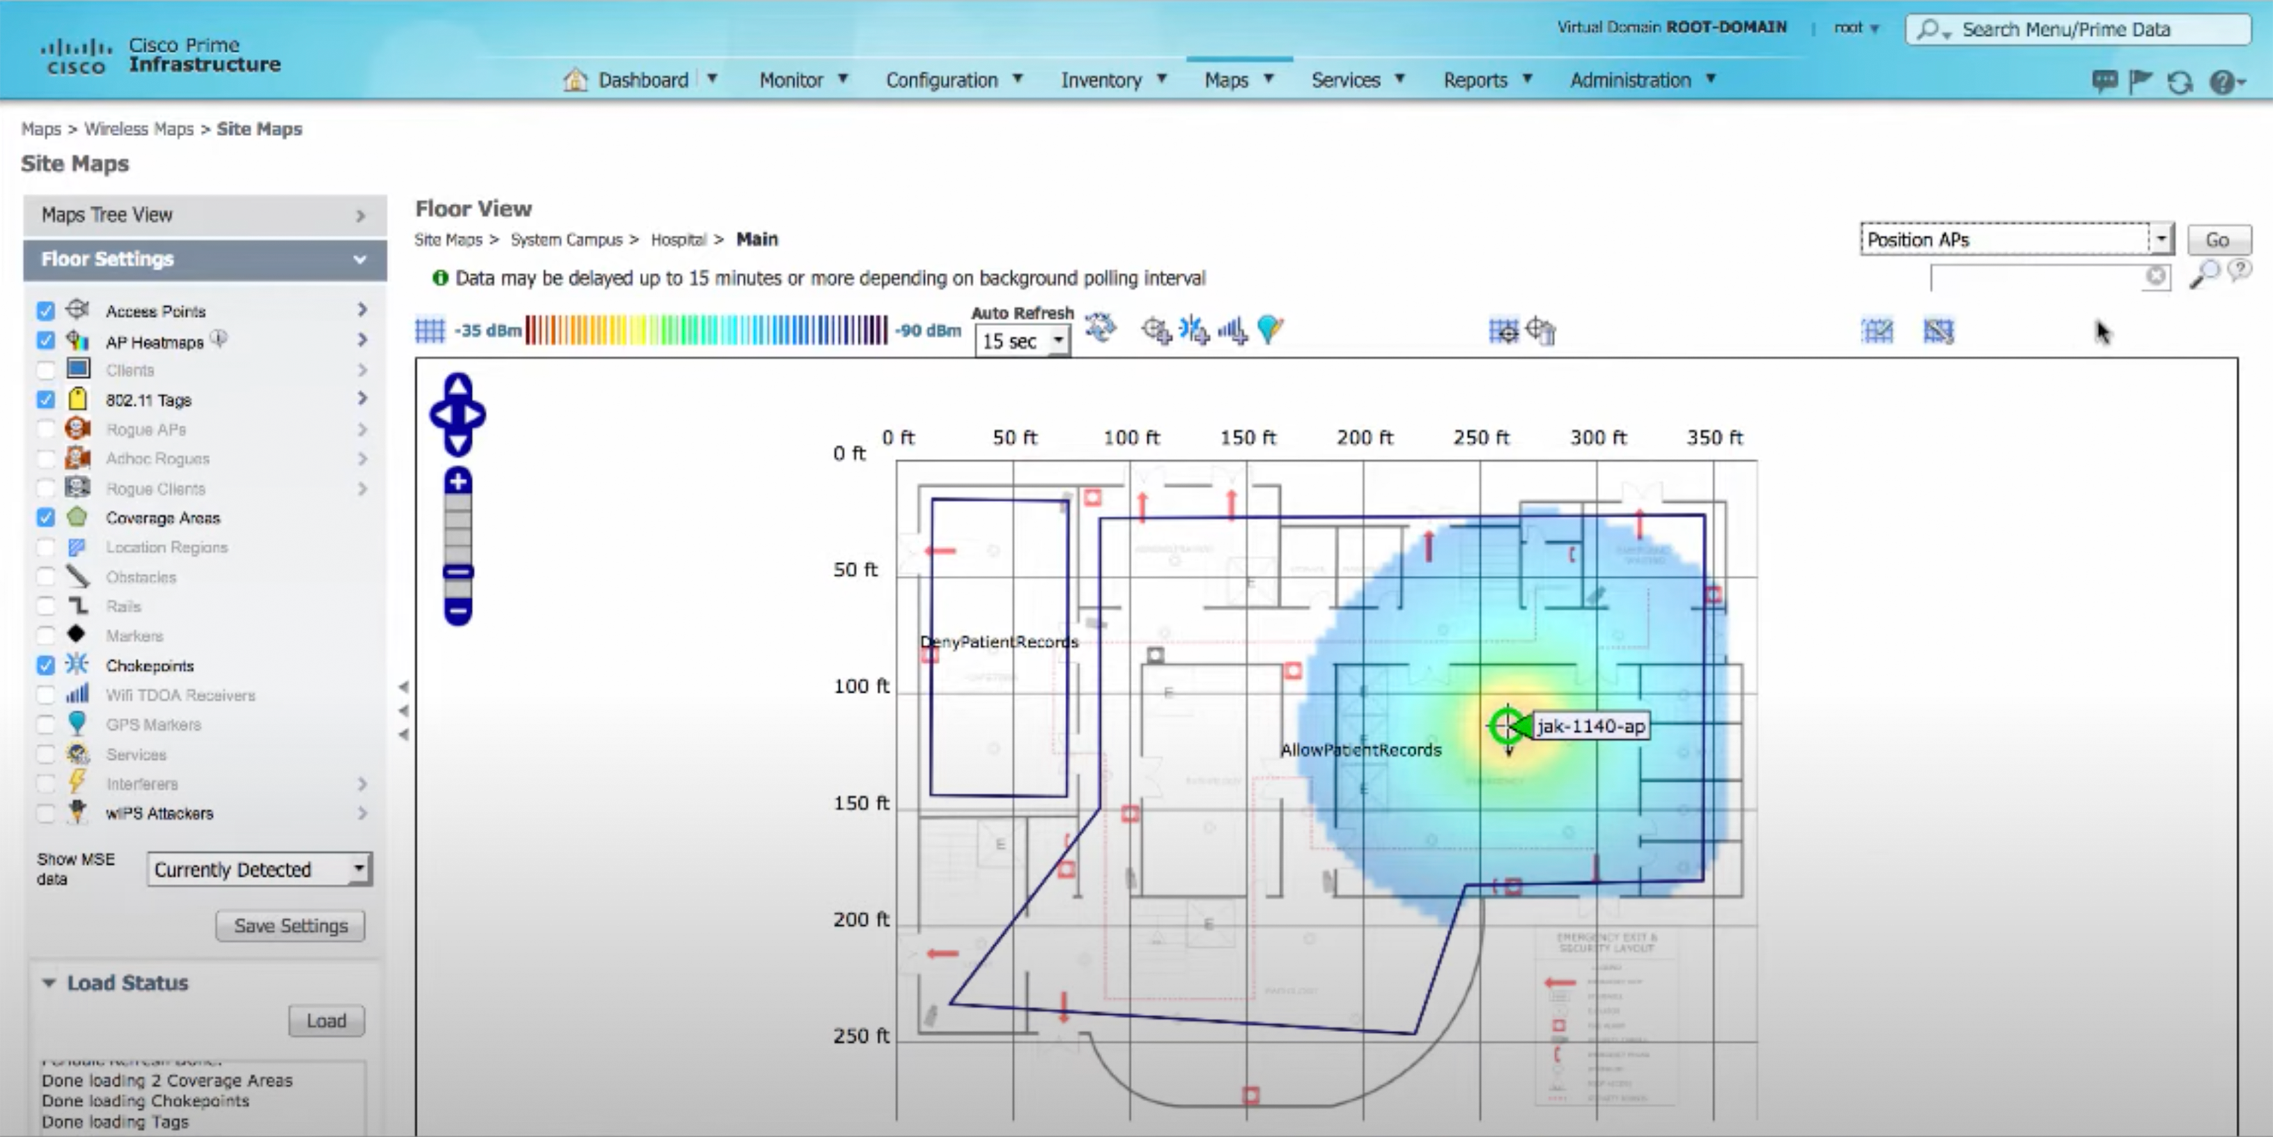Viewport: 2273px width, 1137px height.
Task: Uncheck the AP Heatmaps checkbox
Action: point(46,341)
